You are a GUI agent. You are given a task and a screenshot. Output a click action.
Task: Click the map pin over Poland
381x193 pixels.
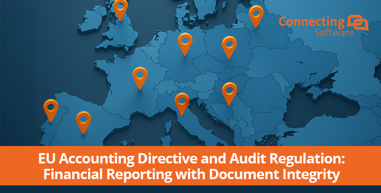pos(229,47)
